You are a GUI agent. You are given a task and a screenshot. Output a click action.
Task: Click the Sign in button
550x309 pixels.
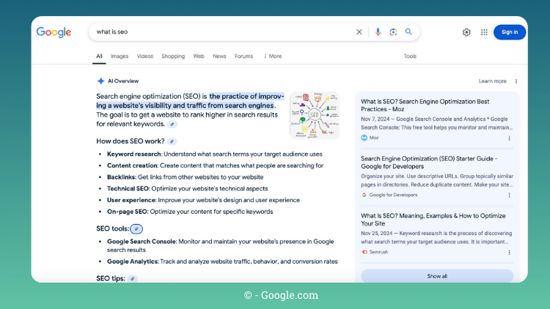point(510,32)
